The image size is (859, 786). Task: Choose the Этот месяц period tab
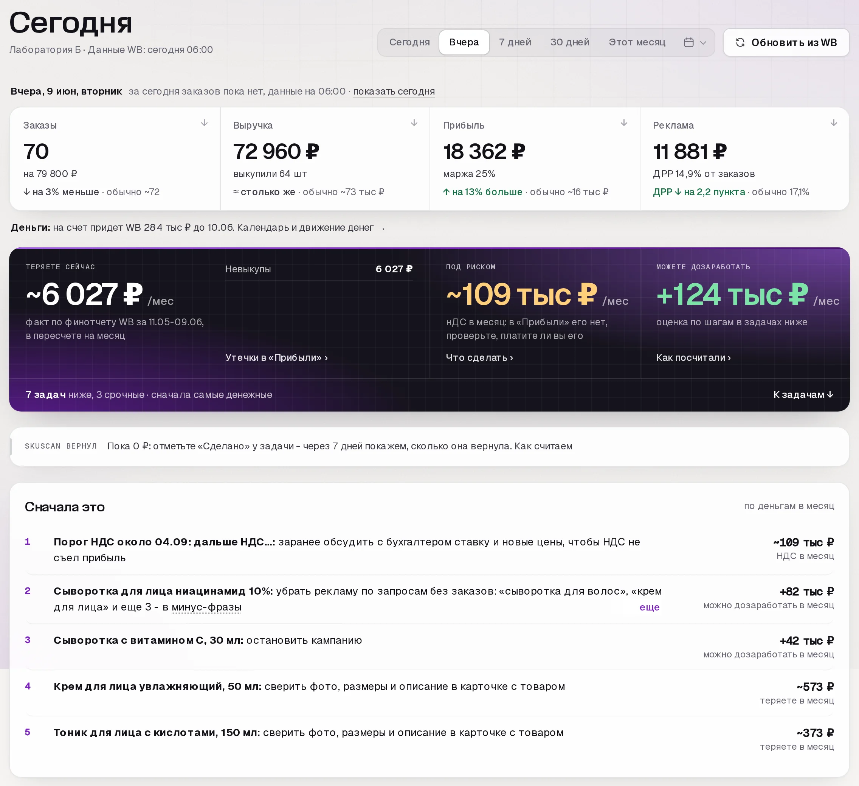(x=637, y=42)
